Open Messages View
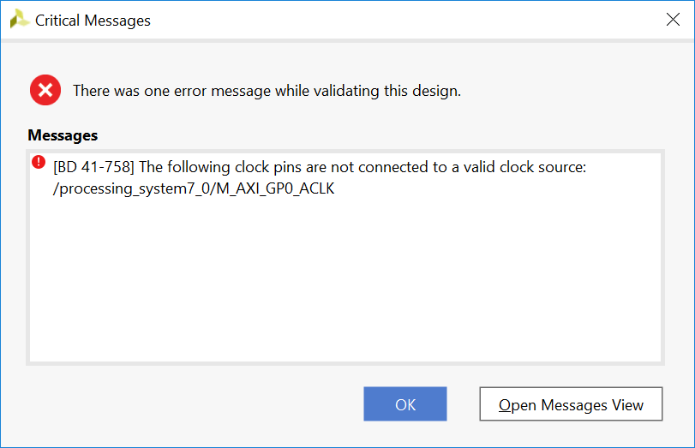The height and width of the screenshot is (448, 695). click(571, 404)
